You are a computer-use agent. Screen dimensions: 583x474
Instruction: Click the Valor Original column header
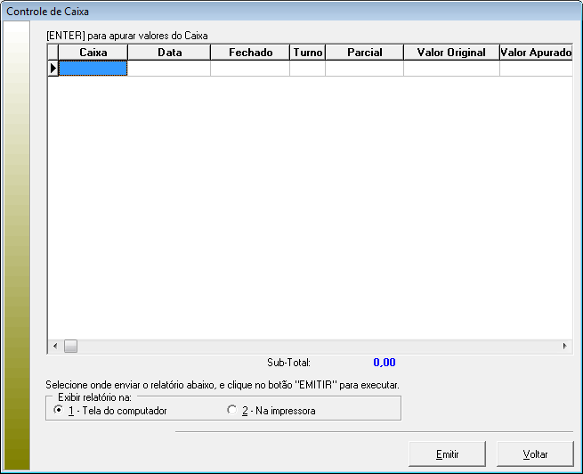tap(451, 53)
